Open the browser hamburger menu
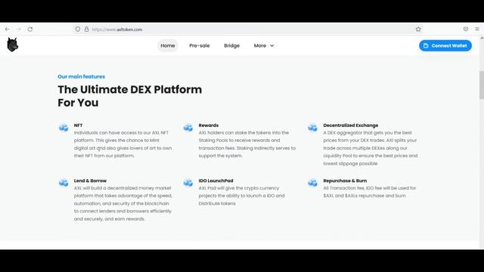Viewport: 484px width, 272px height. pos(477,29)
